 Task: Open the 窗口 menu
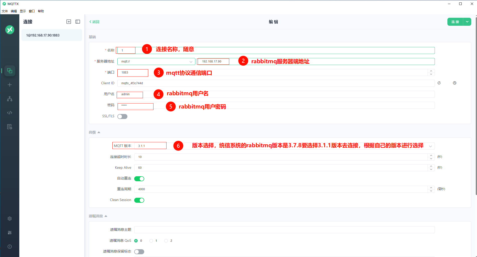click(32, 11)
